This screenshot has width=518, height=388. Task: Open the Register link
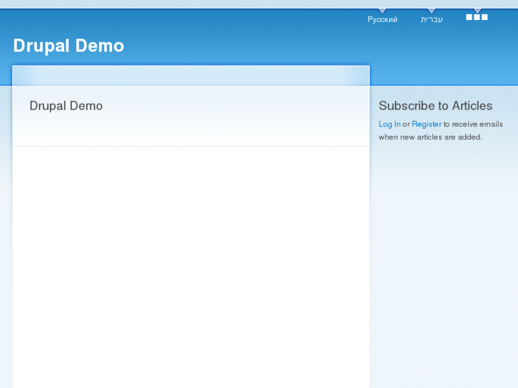click(427, 124)
